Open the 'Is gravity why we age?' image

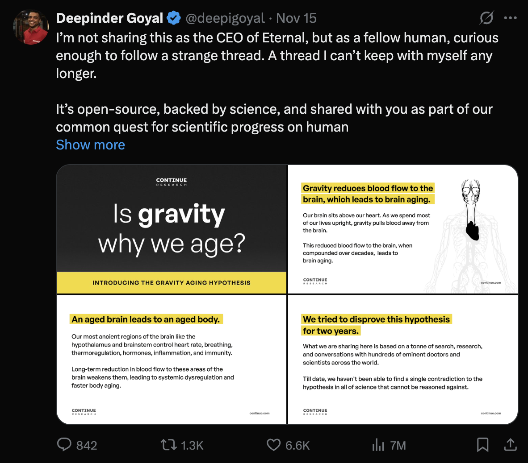click(x=172, y=229)
